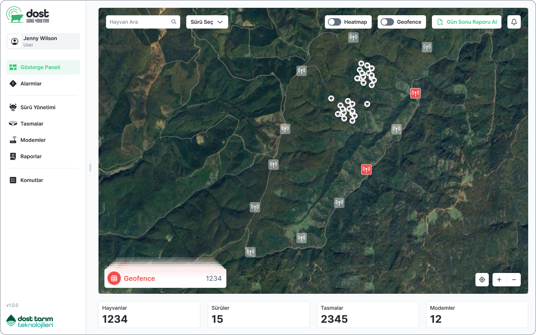The height and width of the screenshot is (335, 536).
Task: Expand the Sürü Seç dropdown
Action: point(207,22)
